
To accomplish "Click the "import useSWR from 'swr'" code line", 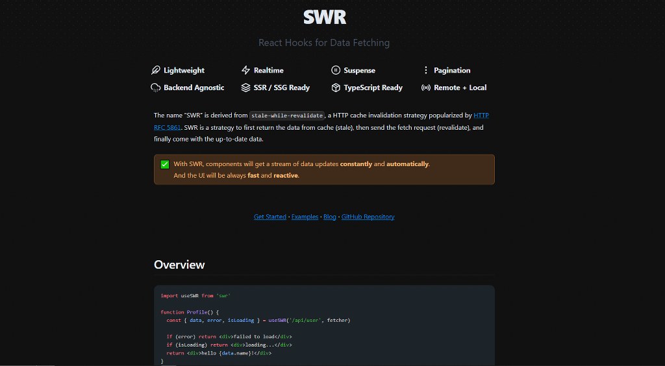I will click(195, 296).
